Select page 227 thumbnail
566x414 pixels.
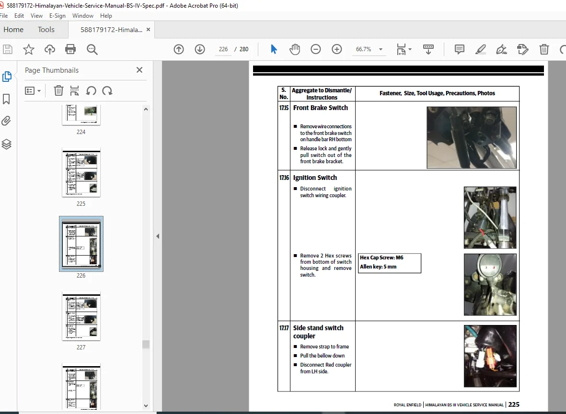tap(81, 315)
